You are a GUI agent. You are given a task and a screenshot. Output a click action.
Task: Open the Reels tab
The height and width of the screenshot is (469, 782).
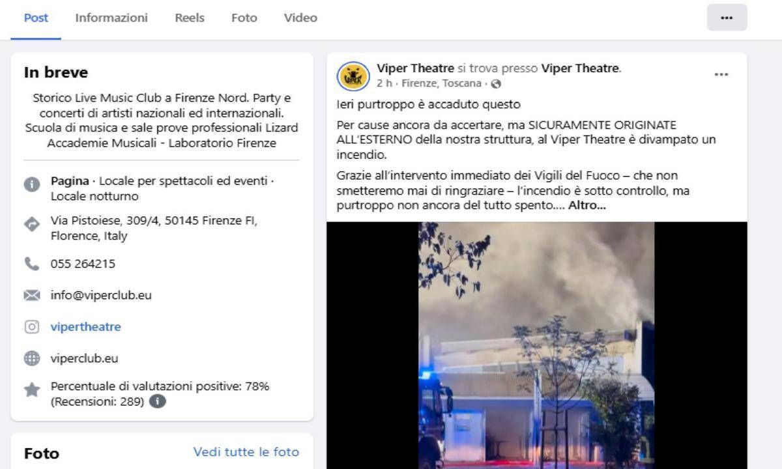coord(190,18)
